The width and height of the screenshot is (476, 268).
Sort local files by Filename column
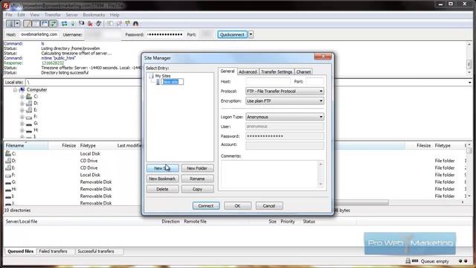(x=26, y=146)
